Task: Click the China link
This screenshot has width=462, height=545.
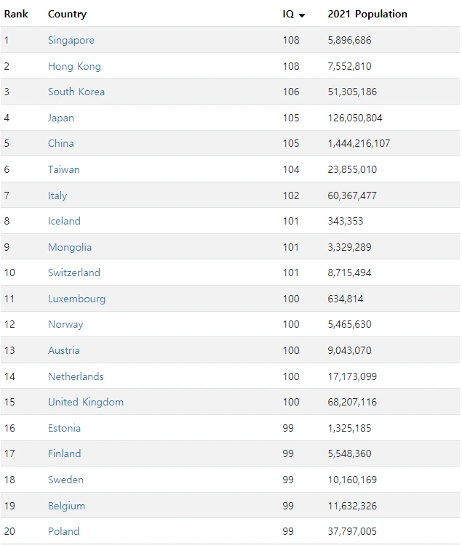Action: coord(61,143)
